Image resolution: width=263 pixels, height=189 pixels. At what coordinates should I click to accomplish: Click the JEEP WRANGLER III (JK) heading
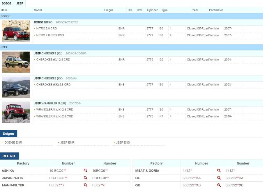[x=50, y=104]
